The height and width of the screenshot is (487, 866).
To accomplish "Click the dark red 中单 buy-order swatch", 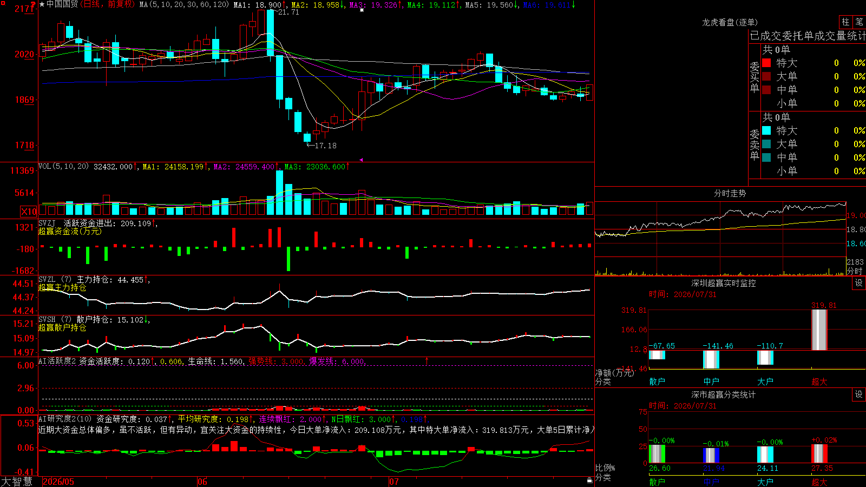I will (x=766, y=89).
